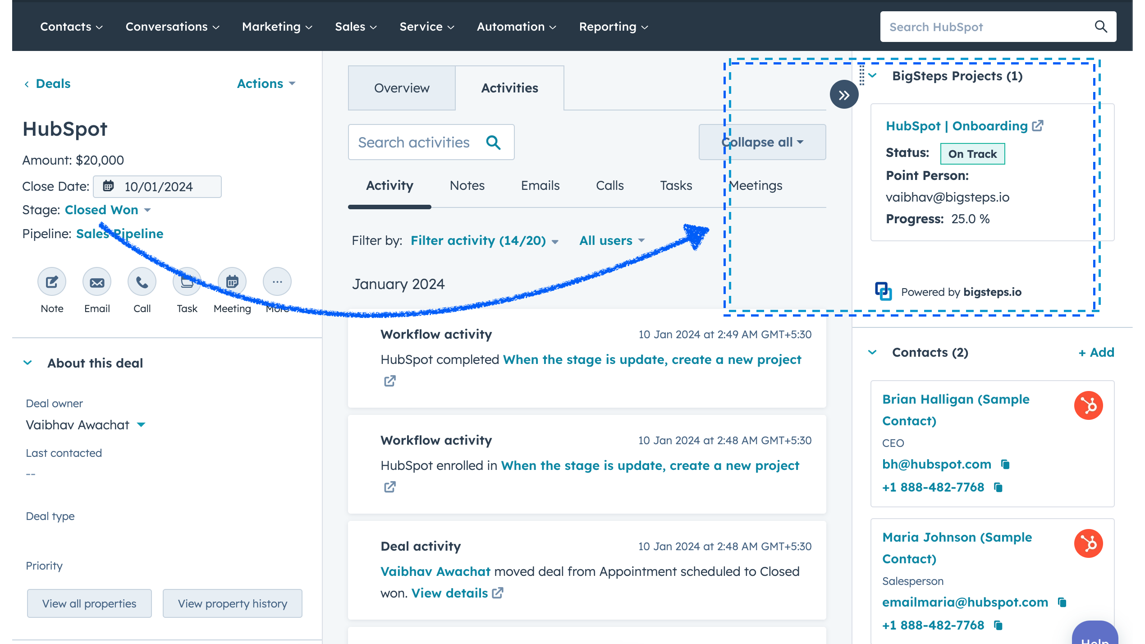Open the Filter activity dropdown
Viewport: 1145px width, 644px height.
(x=484, y=240)
